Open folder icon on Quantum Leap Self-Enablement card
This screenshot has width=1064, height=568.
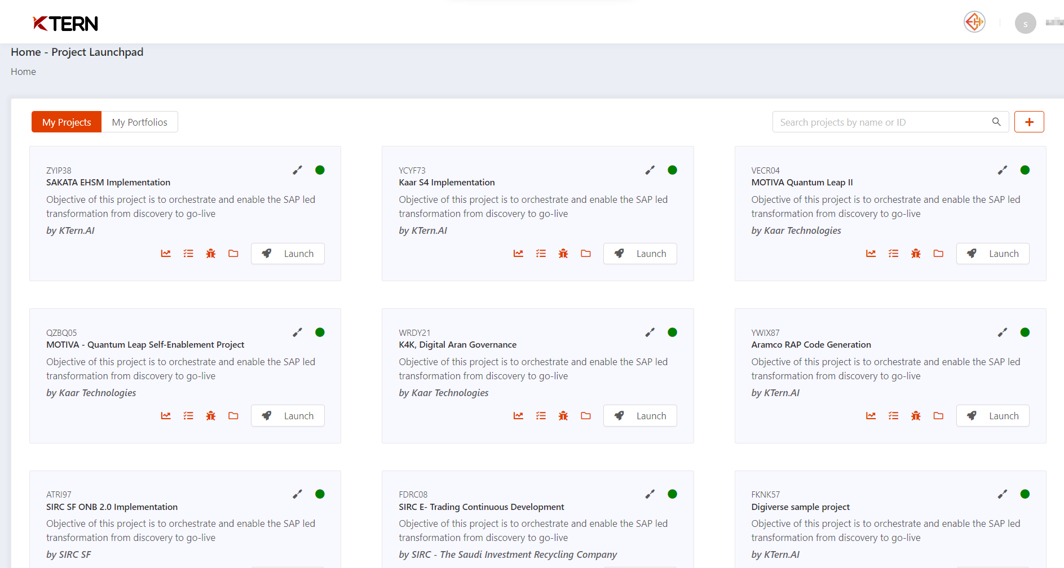point(233,416)
